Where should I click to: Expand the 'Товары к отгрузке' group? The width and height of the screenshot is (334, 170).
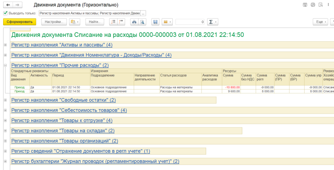pyautogui.click(x=5, y=120)
